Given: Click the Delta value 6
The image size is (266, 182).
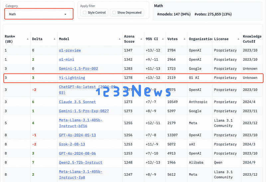Looking at the screenshot, I should 33,102.
